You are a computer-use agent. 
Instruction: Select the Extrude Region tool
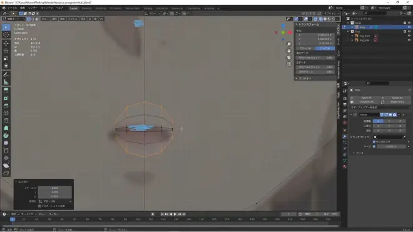(6, 91)
